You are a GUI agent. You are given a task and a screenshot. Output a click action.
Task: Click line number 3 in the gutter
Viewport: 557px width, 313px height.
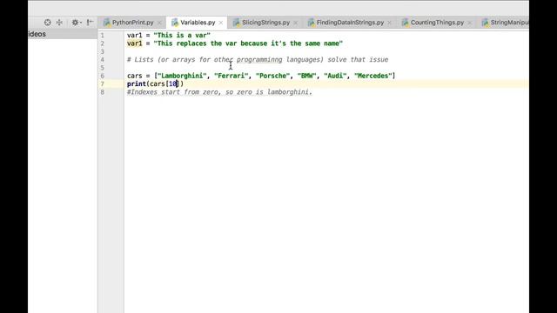103,51
